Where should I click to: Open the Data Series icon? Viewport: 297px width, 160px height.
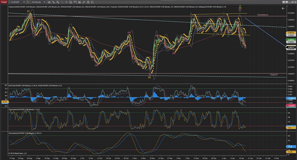point(79,2)
